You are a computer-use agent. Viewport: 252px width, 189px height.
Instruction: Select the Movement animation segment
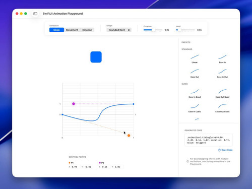[x=72, y=30]
